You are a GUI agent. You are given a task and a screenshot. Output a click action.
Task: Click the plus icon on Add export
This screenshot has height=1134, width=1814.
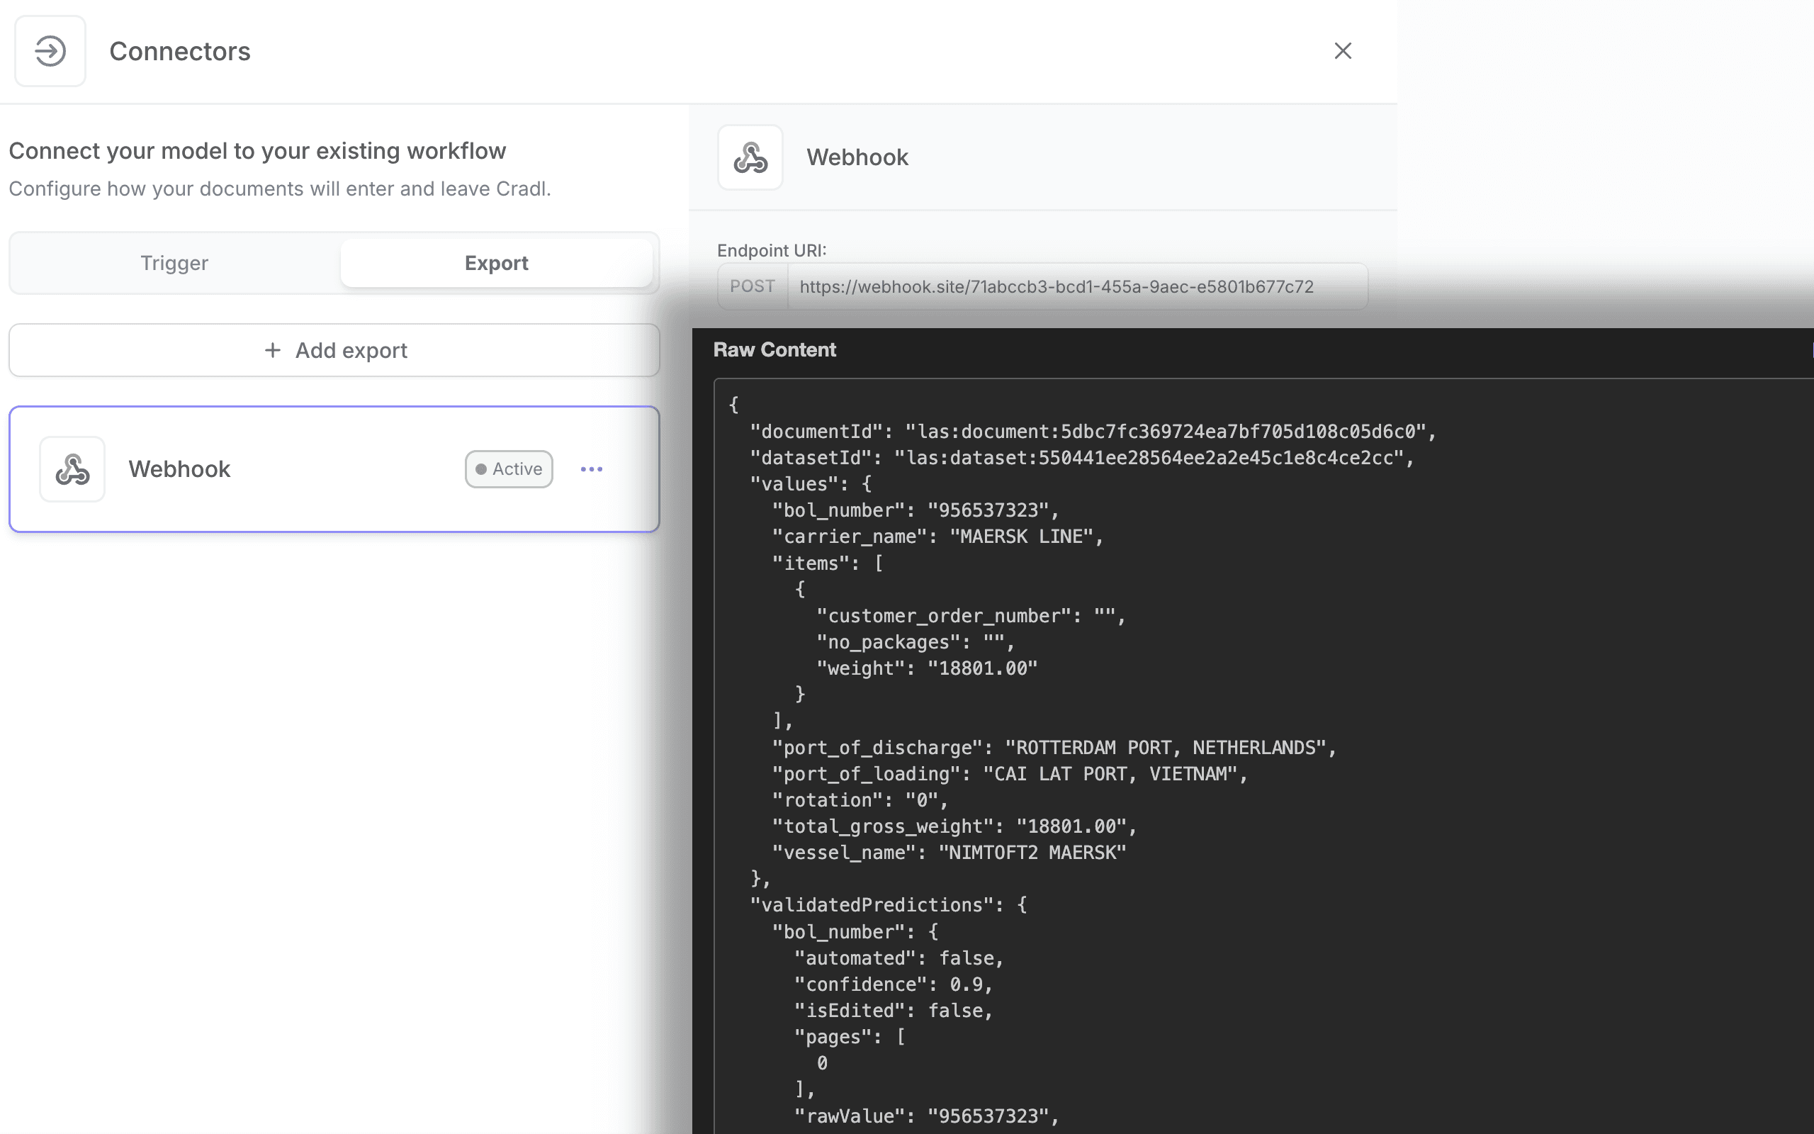(271, 350)
